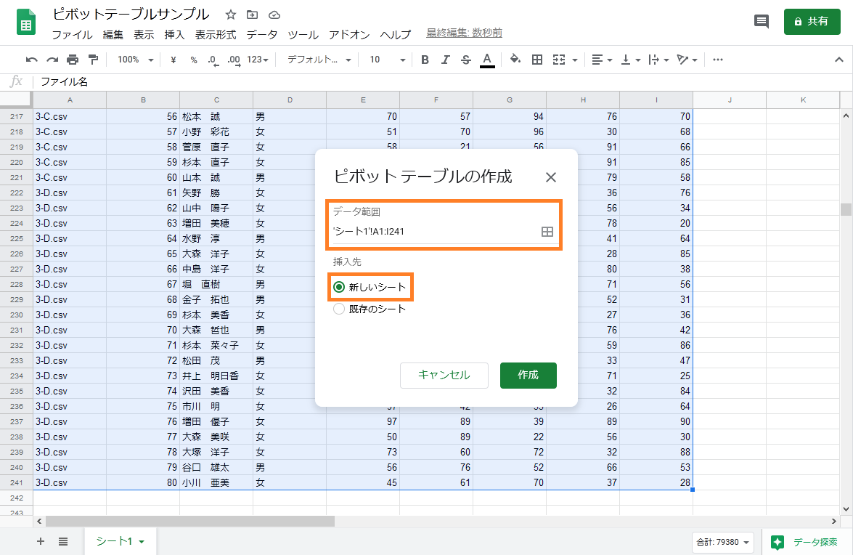Expand the font size 10 dropdown
This screenshot has width=853, height=555.
[x=383, y=60]
